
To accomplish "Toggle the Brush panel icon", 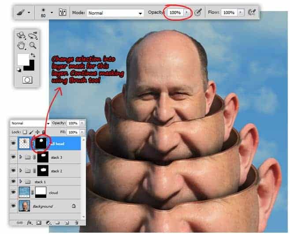I will coord(63,12).
